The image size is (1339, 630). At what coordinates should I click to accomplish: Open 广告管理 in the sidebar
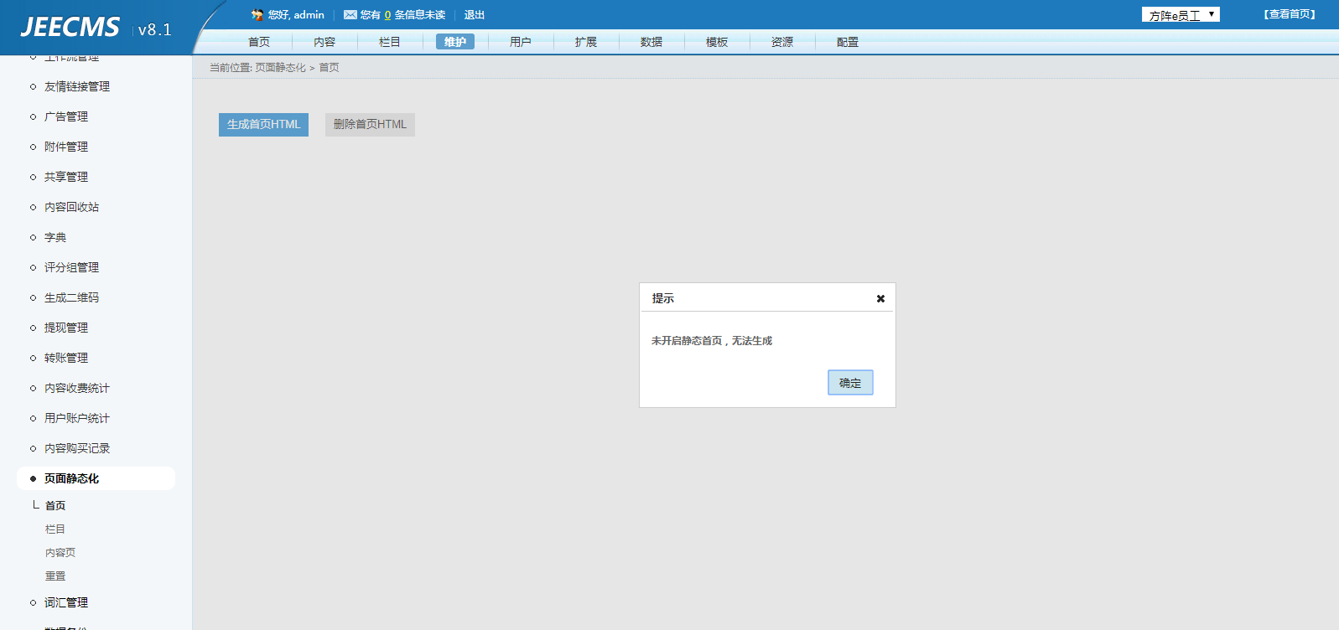coord(66,116)
